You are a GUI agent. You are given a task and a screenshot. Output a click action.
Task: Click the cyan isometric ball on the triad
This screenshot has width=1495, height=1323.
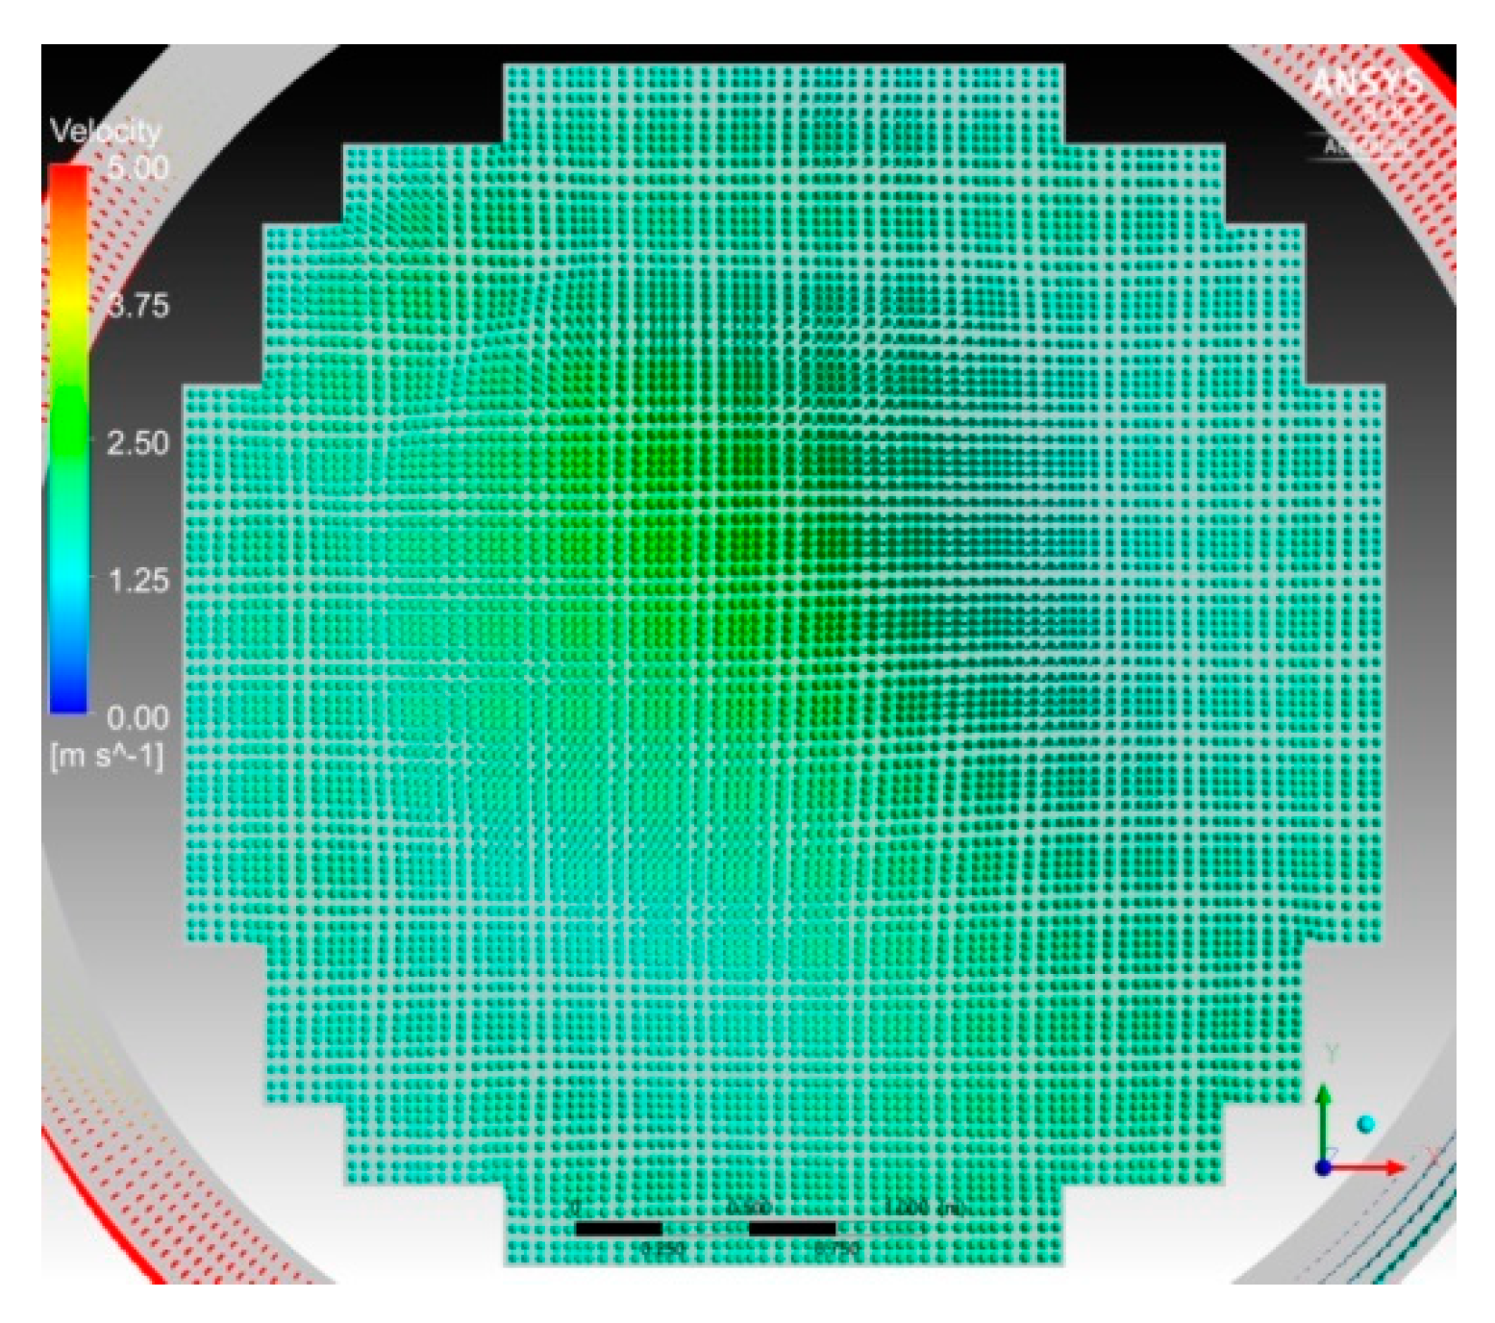pos(1365,1124)
